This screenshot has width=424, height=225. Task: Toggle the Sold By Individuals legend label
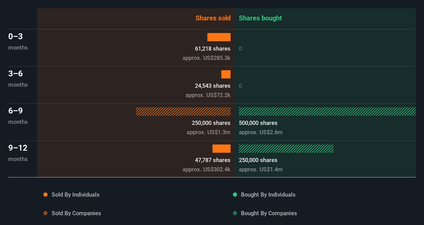(x=75, y=195)
